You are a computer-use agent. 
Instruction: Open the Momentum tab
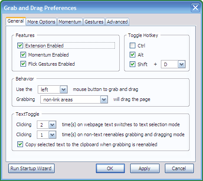(70, 22)
